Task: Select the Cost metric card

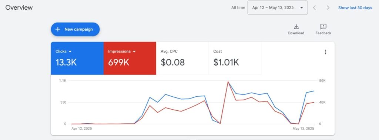Action: click(x=235, y=58)
